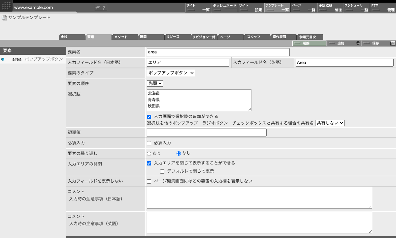396x238 pixels.
Task: Open 承認依頼 管理 in the top navigation
Action: pyautogui.click(x=330, y=8)
